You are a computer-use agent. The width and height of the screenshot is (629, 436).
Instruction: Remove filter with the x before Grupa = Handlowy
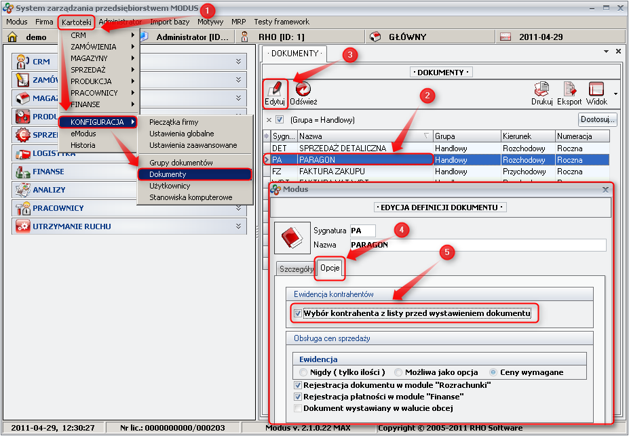coord(269,120)
